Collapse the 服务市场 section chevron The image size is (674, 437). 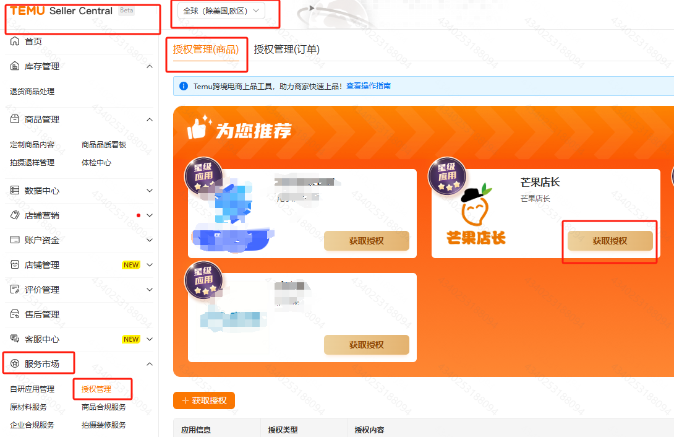(150, 364)
